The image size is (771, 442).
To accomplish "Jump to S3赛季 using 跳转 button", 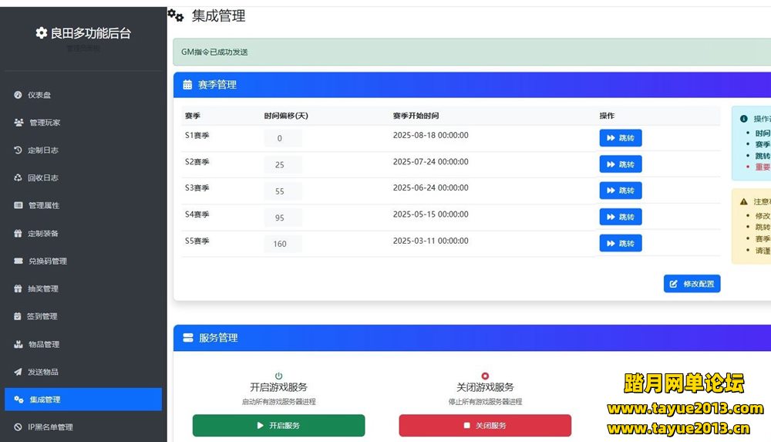I will [x=620, y=191].
